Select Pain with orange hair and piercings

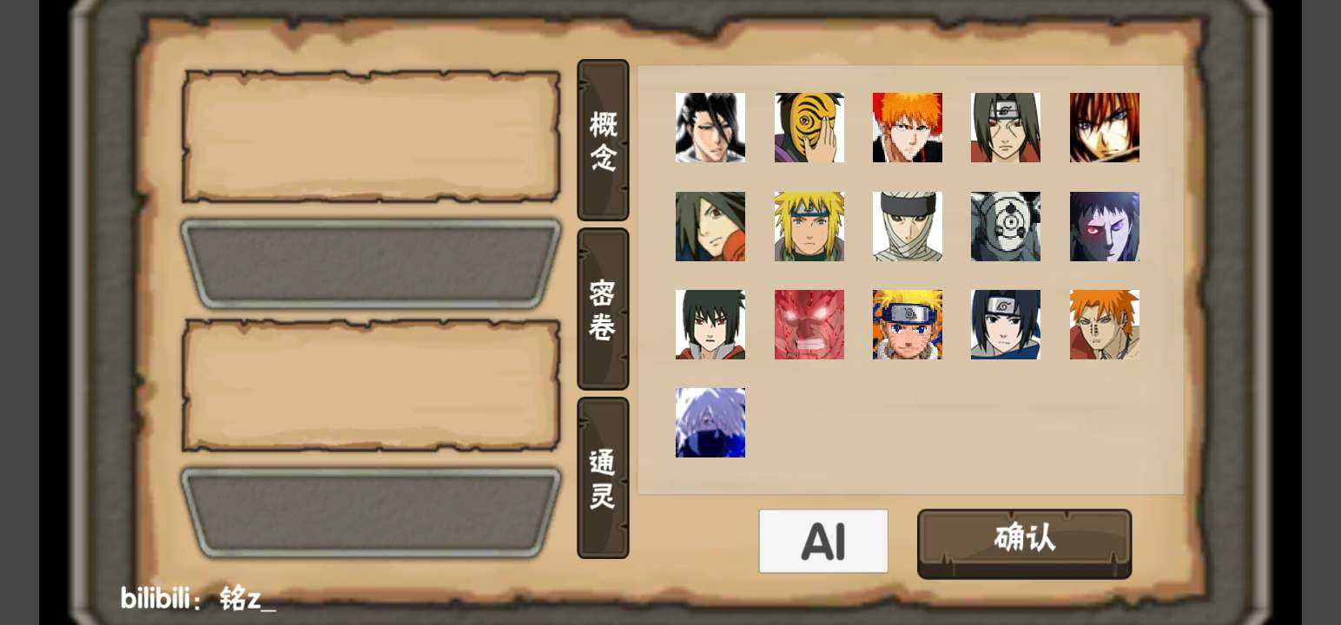point(1105,325)
